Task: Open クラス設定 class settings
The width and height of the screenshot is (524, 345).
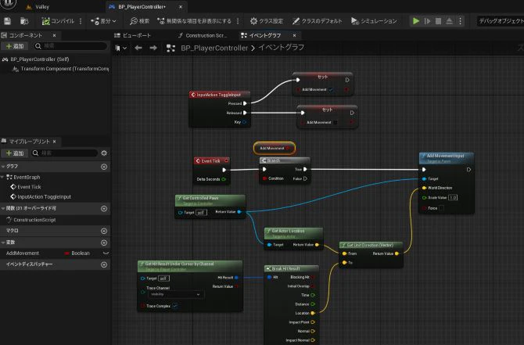Action: pyautogui.click(x=267, y=21)
